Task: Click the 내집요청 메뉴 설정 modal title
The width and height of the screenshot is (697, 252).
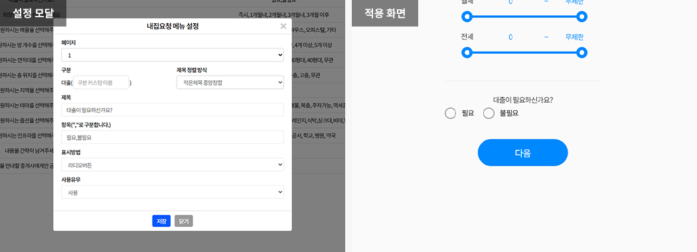Action: pos(173,27)
